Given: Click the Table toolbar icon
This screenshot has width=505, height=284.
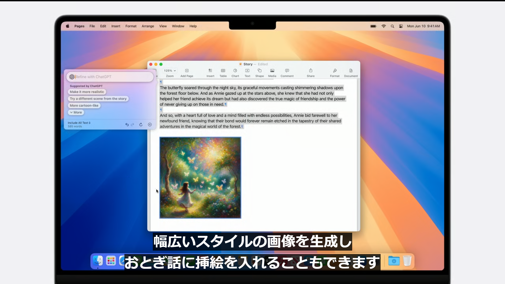Looking at the screenshot, I should (223, 71).
